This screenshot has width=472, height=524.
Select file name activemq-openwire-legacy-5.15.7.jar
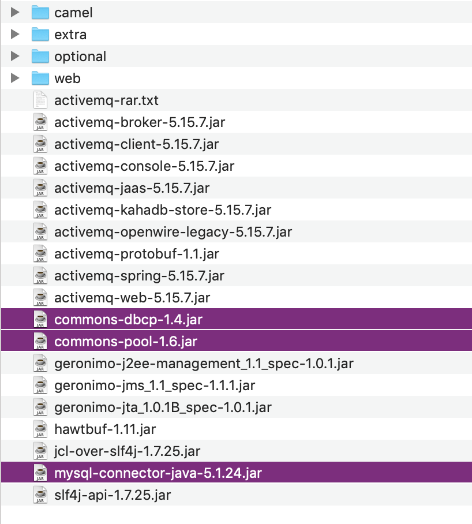point(173,232)
